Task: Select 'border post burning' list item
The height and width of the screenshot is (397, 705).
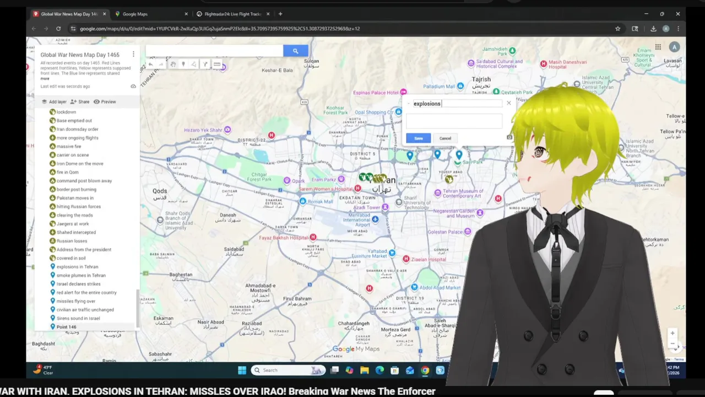Action: click(76, 189)
